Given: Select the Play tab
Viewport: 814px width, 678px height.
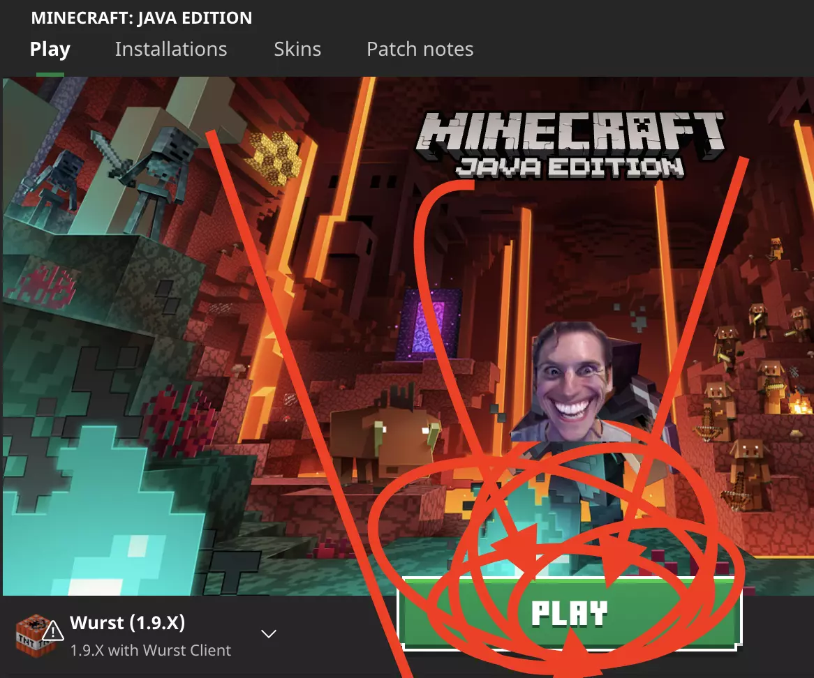Looking at the screenshot, I should pos(50,49).
